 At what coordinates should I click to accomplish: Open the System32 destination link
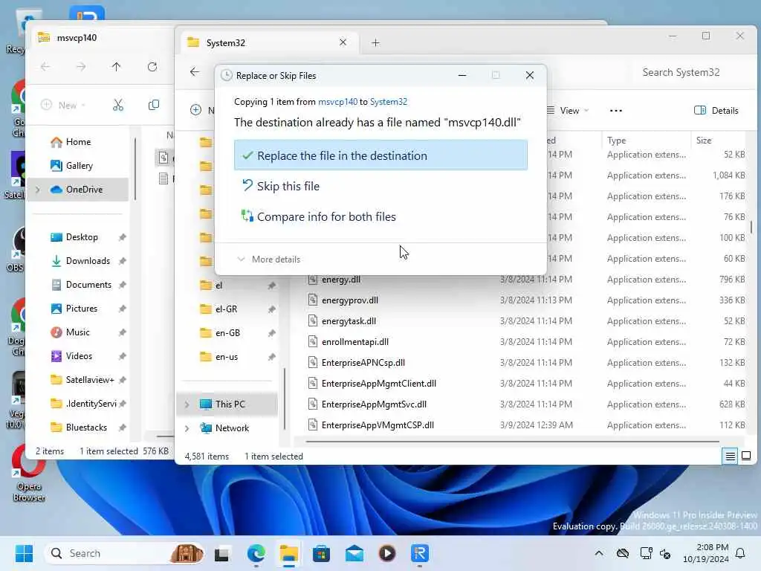388,102
